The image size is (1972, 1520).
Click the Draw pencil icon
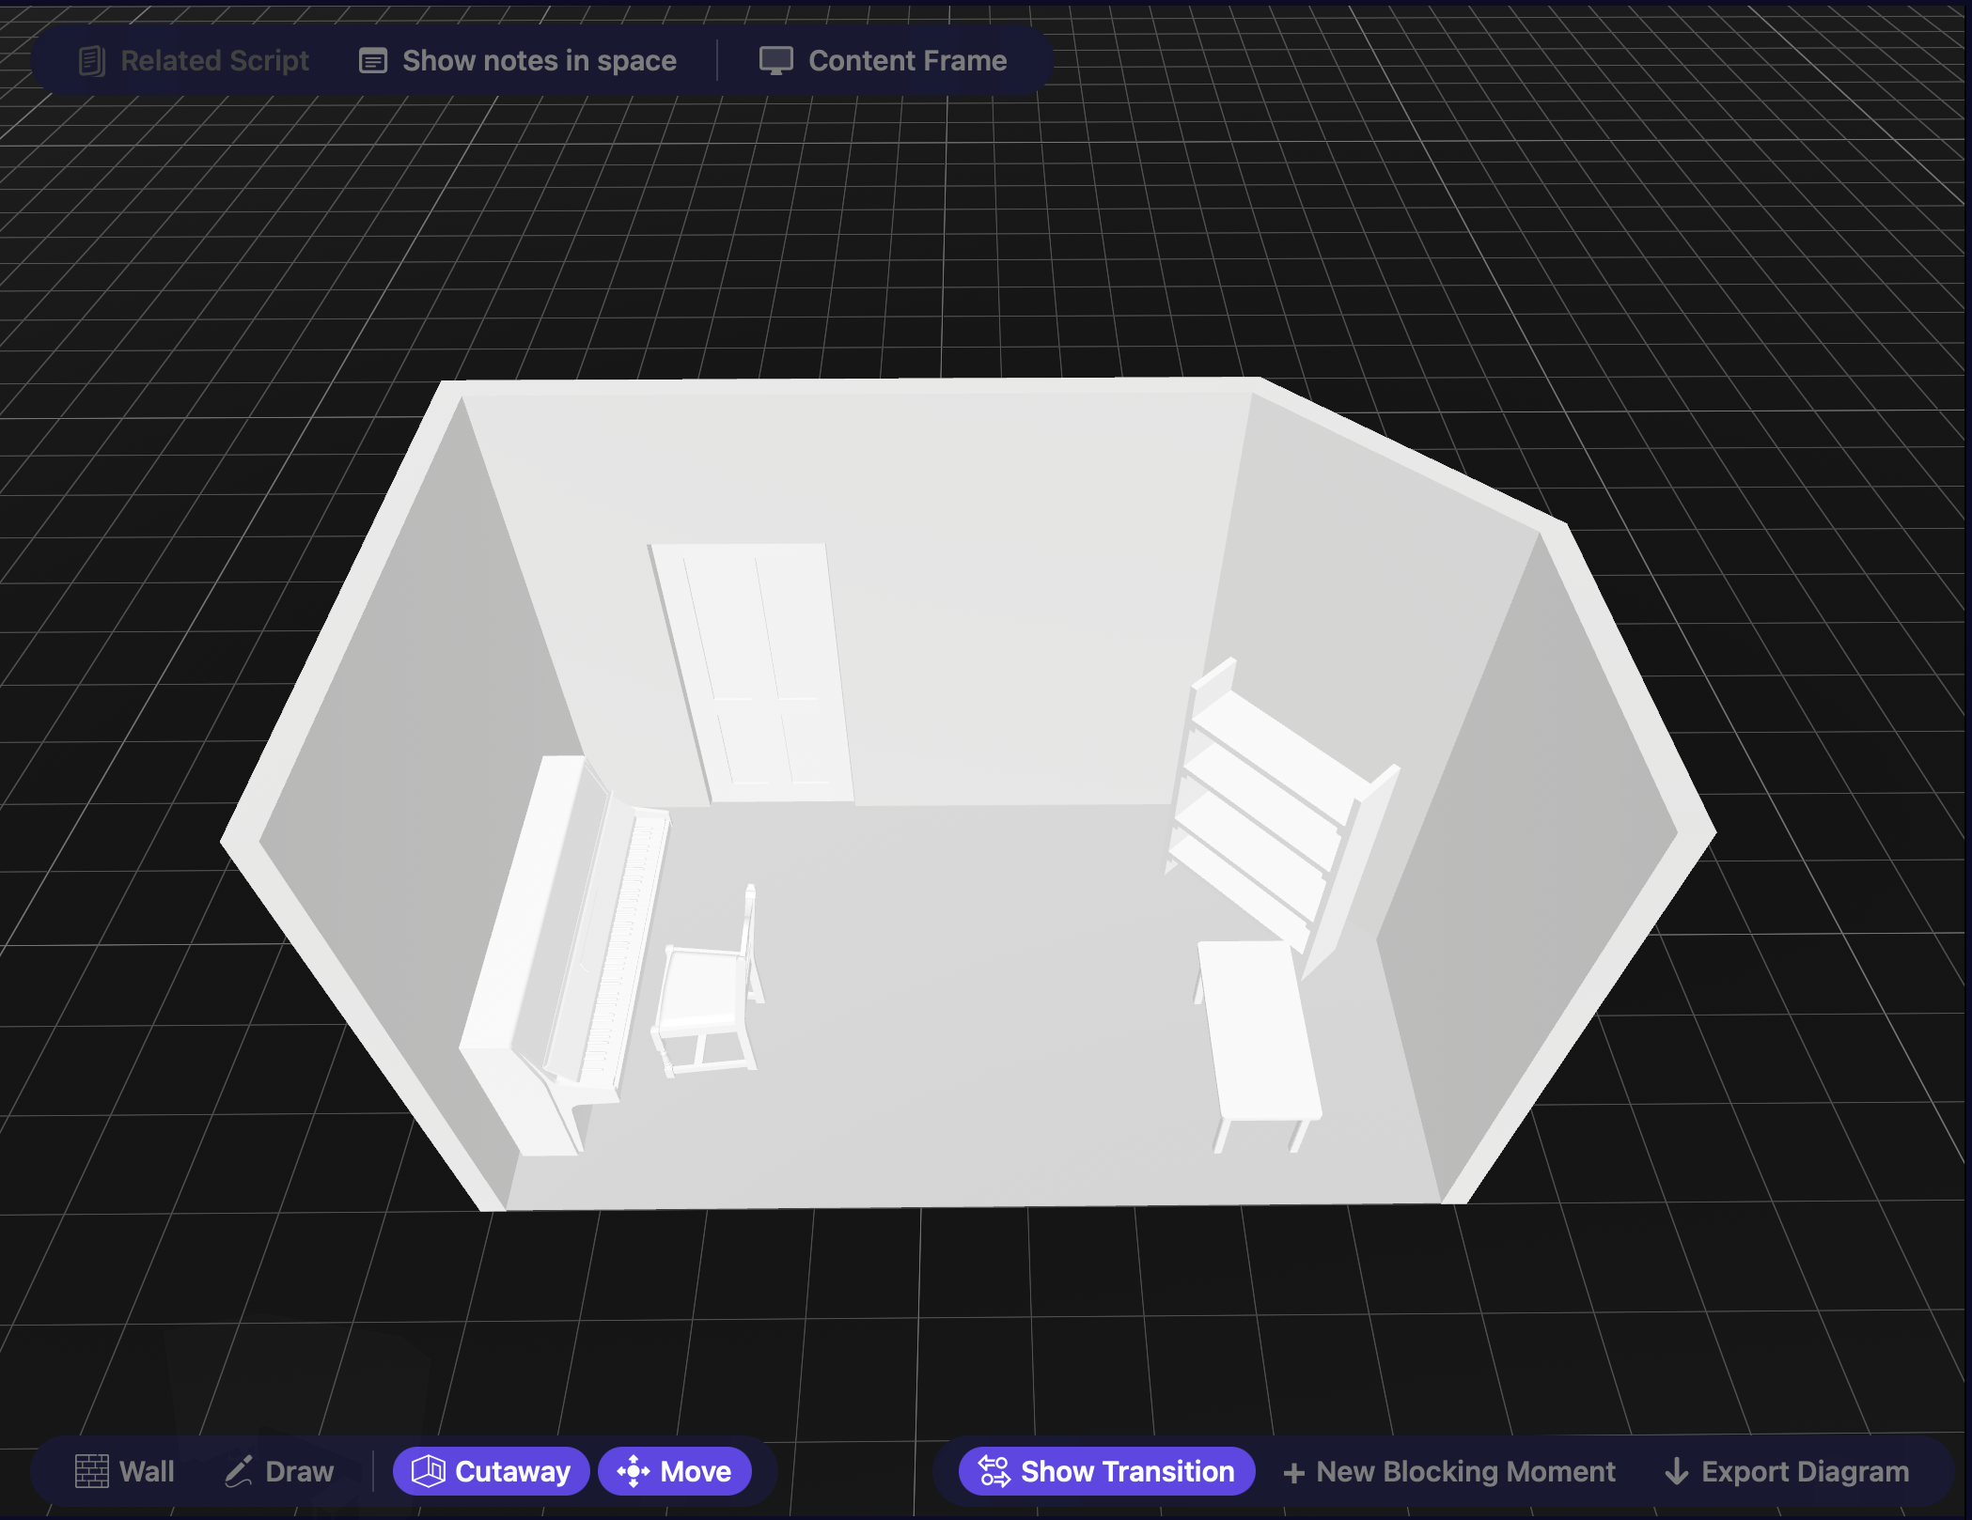point(239,1471)
